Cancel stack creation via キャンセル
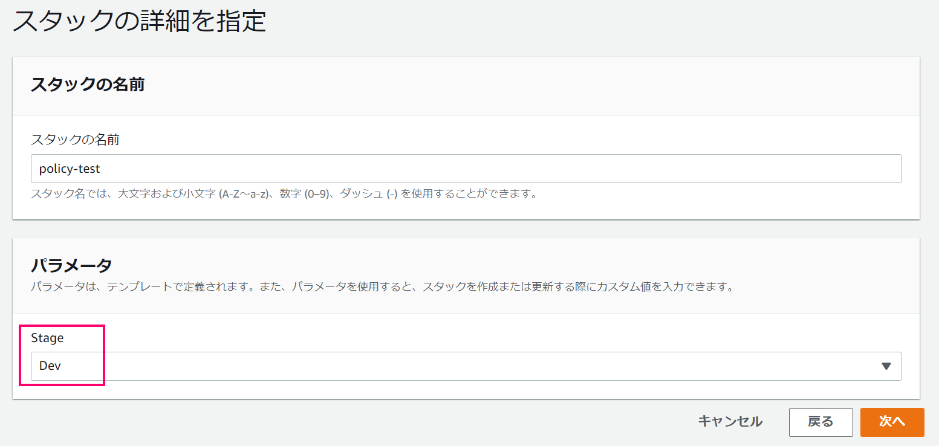 click(x=730, y=422)
